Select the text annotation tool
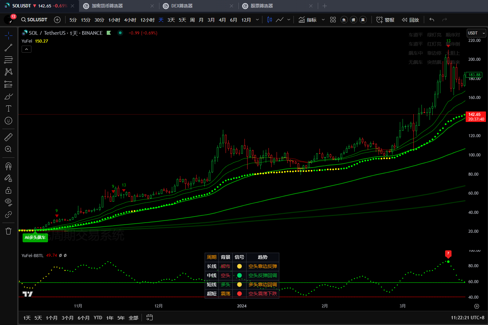 point(8,108)
